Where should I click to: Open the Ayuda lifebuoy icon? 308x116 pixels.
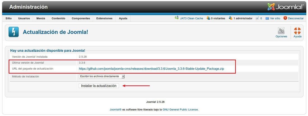tap(297, 31)
